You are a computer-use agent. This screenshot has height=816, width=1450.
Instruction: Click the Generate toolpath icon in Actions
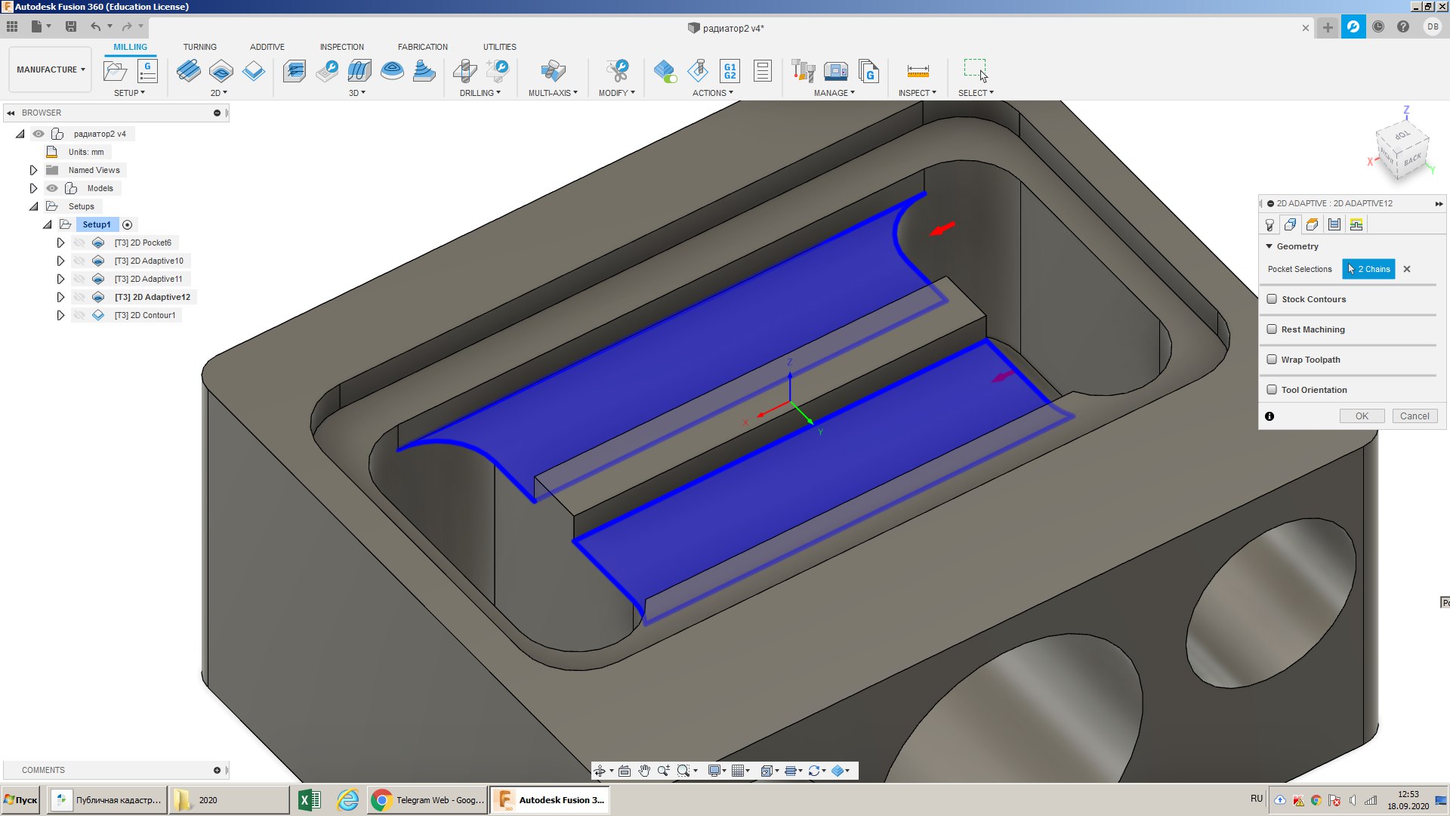click(665, 71)
